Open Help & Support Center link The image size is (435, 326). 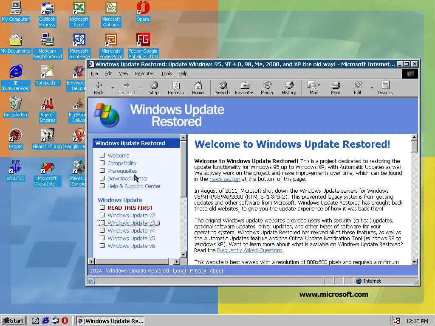pyautogui.click(x=134, y=186)
